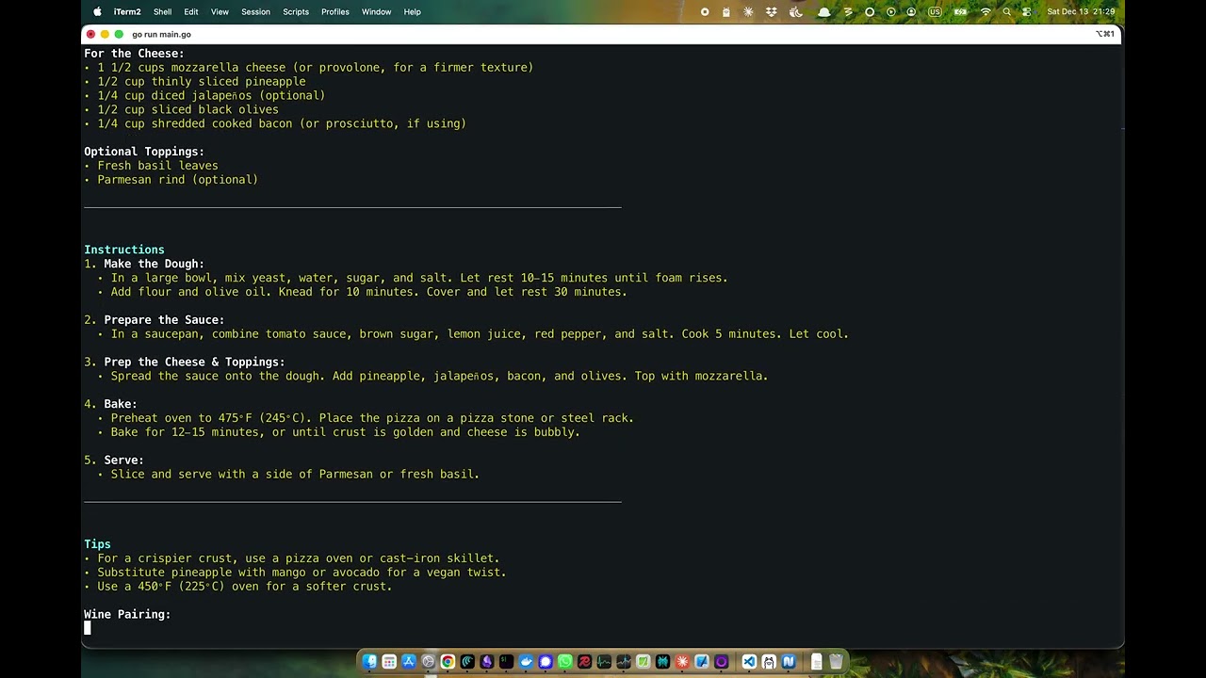Viewport: 1206px width, 678px height.
Task: Click the play circle menu bar icon
Action: click(x=891, y=12)
